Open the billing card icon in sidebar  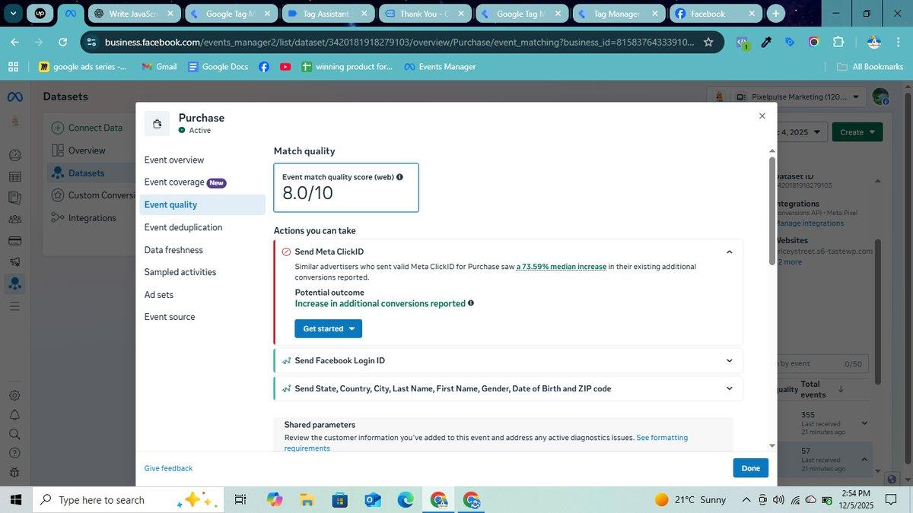14,241
